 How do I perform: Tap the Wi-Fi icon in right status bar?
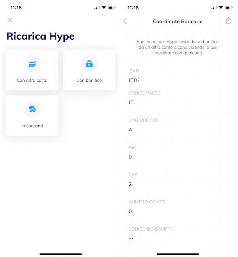221,8
